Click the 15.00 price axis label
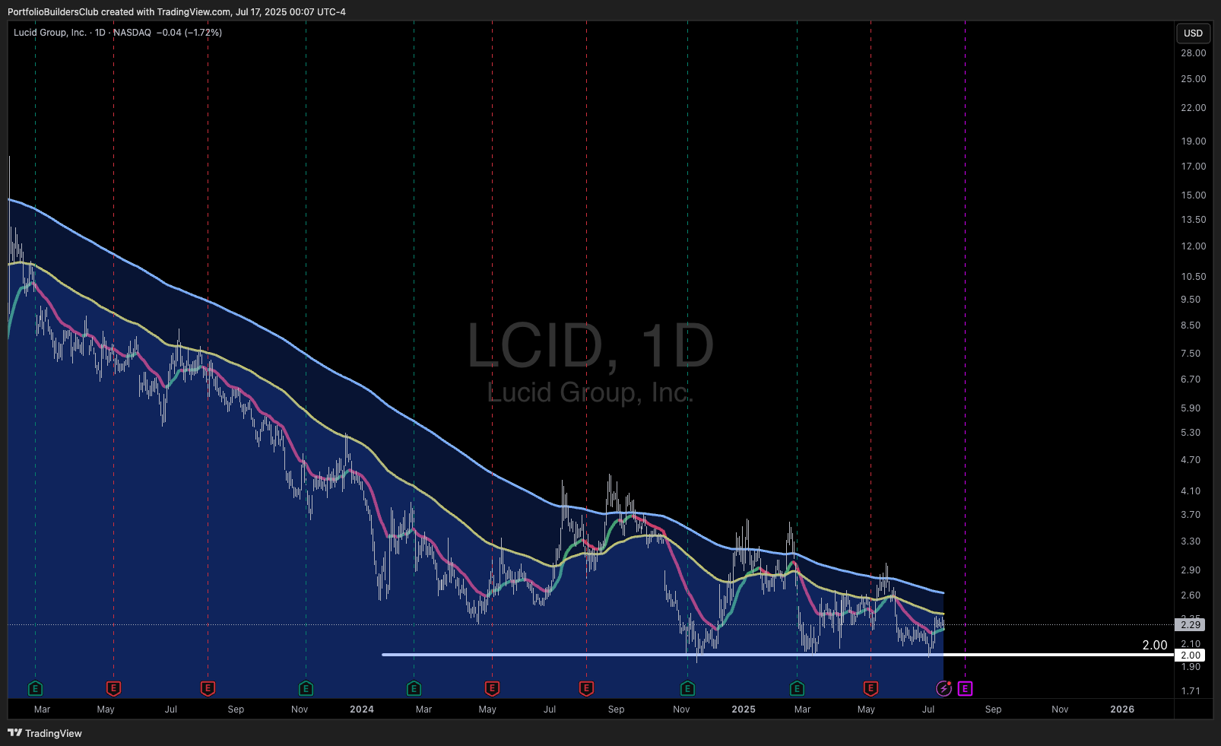This screenshot has width=1221, height=746. pyautogui.click(x=1194, y=195)
